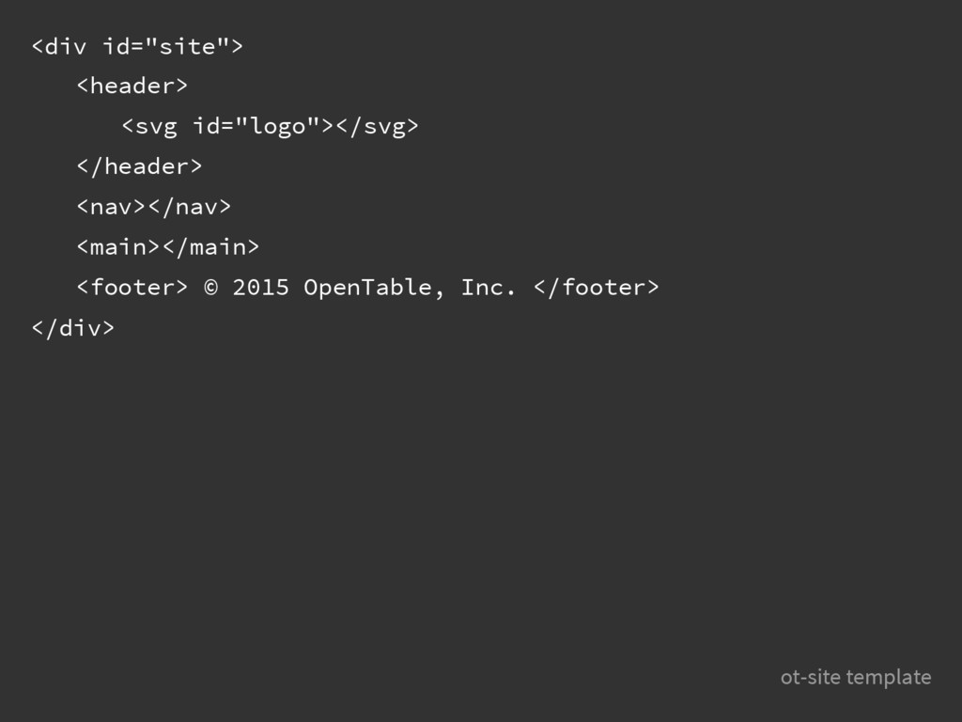
Task: Click the word "logo" in the svg id
Action: coord(278,127)
